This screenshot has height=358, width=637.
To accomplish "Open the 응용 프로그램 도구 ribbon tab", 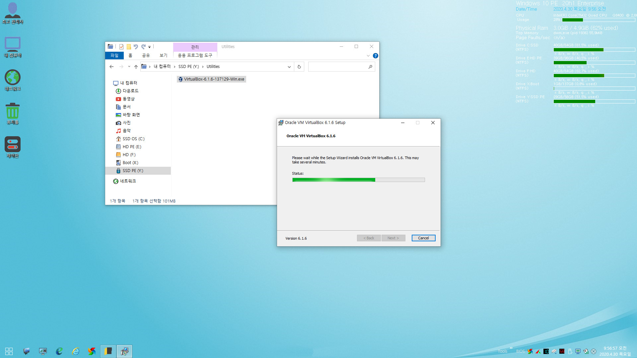I will click(195, 55).
